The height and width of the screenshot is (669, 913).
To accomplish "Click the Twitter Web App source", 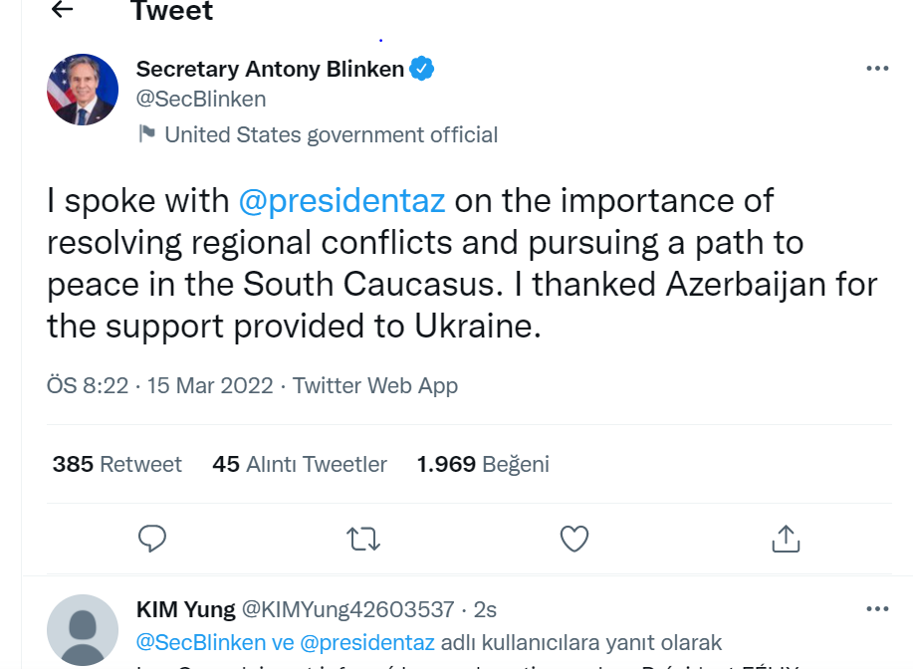I will coord(375,385).
